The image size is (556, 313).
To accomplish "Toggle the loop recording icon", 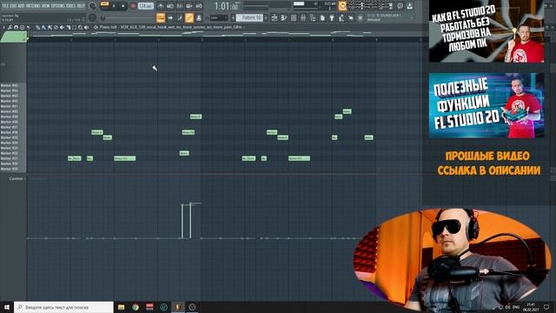I will 199,6.
